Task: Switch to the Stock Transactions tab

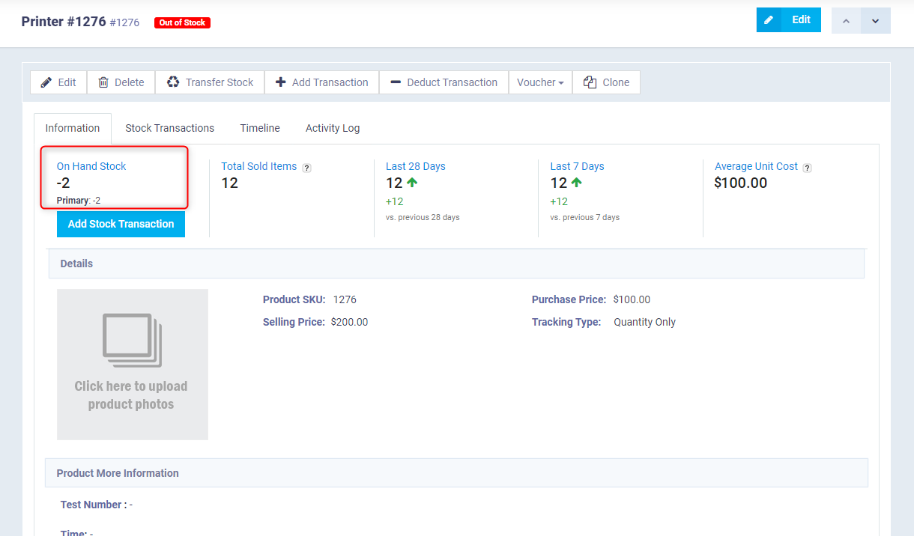Action: tap(170, 128)
